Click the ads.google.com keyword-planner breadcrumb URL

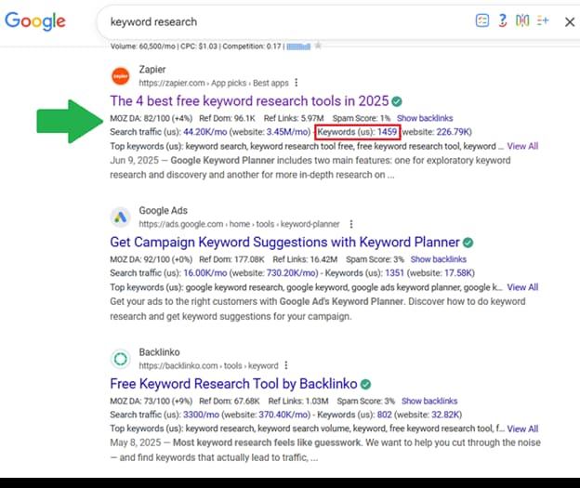(239, 224)
